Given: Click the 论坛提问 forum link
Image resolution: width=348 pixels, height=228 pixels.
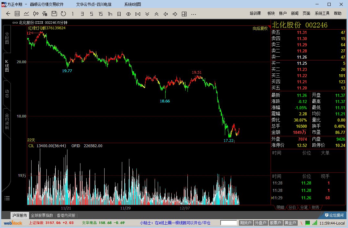Looking at the screenshot, I should pyautogui.click(x=334, y=215).
